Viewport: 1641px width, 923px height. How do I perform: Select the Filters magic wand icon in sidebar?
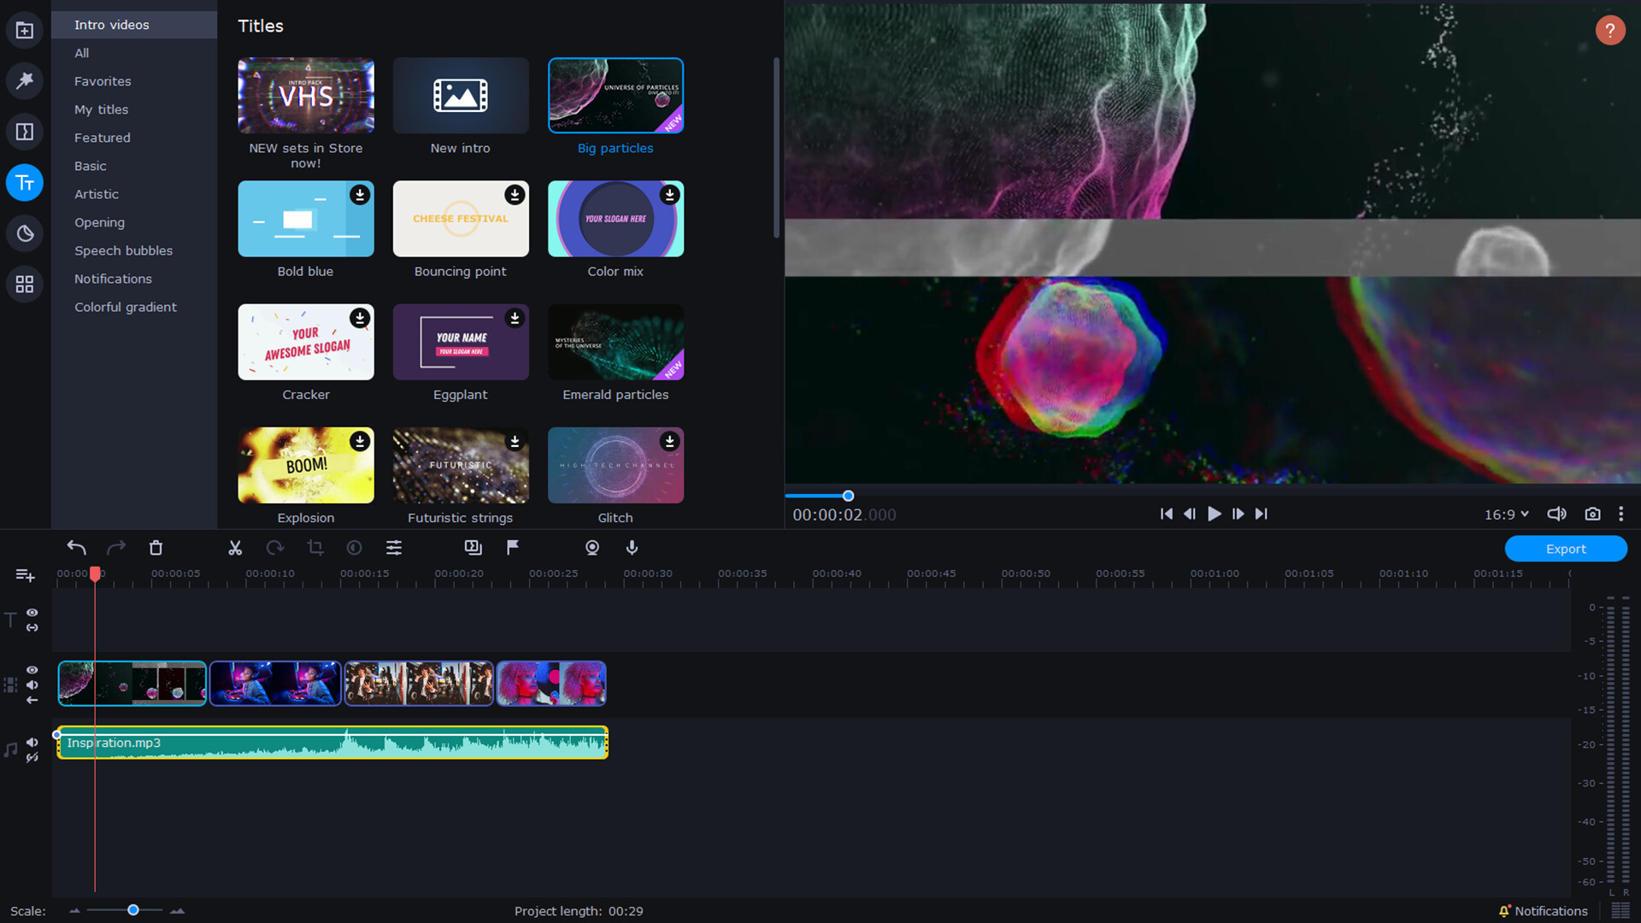click(25, 81)
